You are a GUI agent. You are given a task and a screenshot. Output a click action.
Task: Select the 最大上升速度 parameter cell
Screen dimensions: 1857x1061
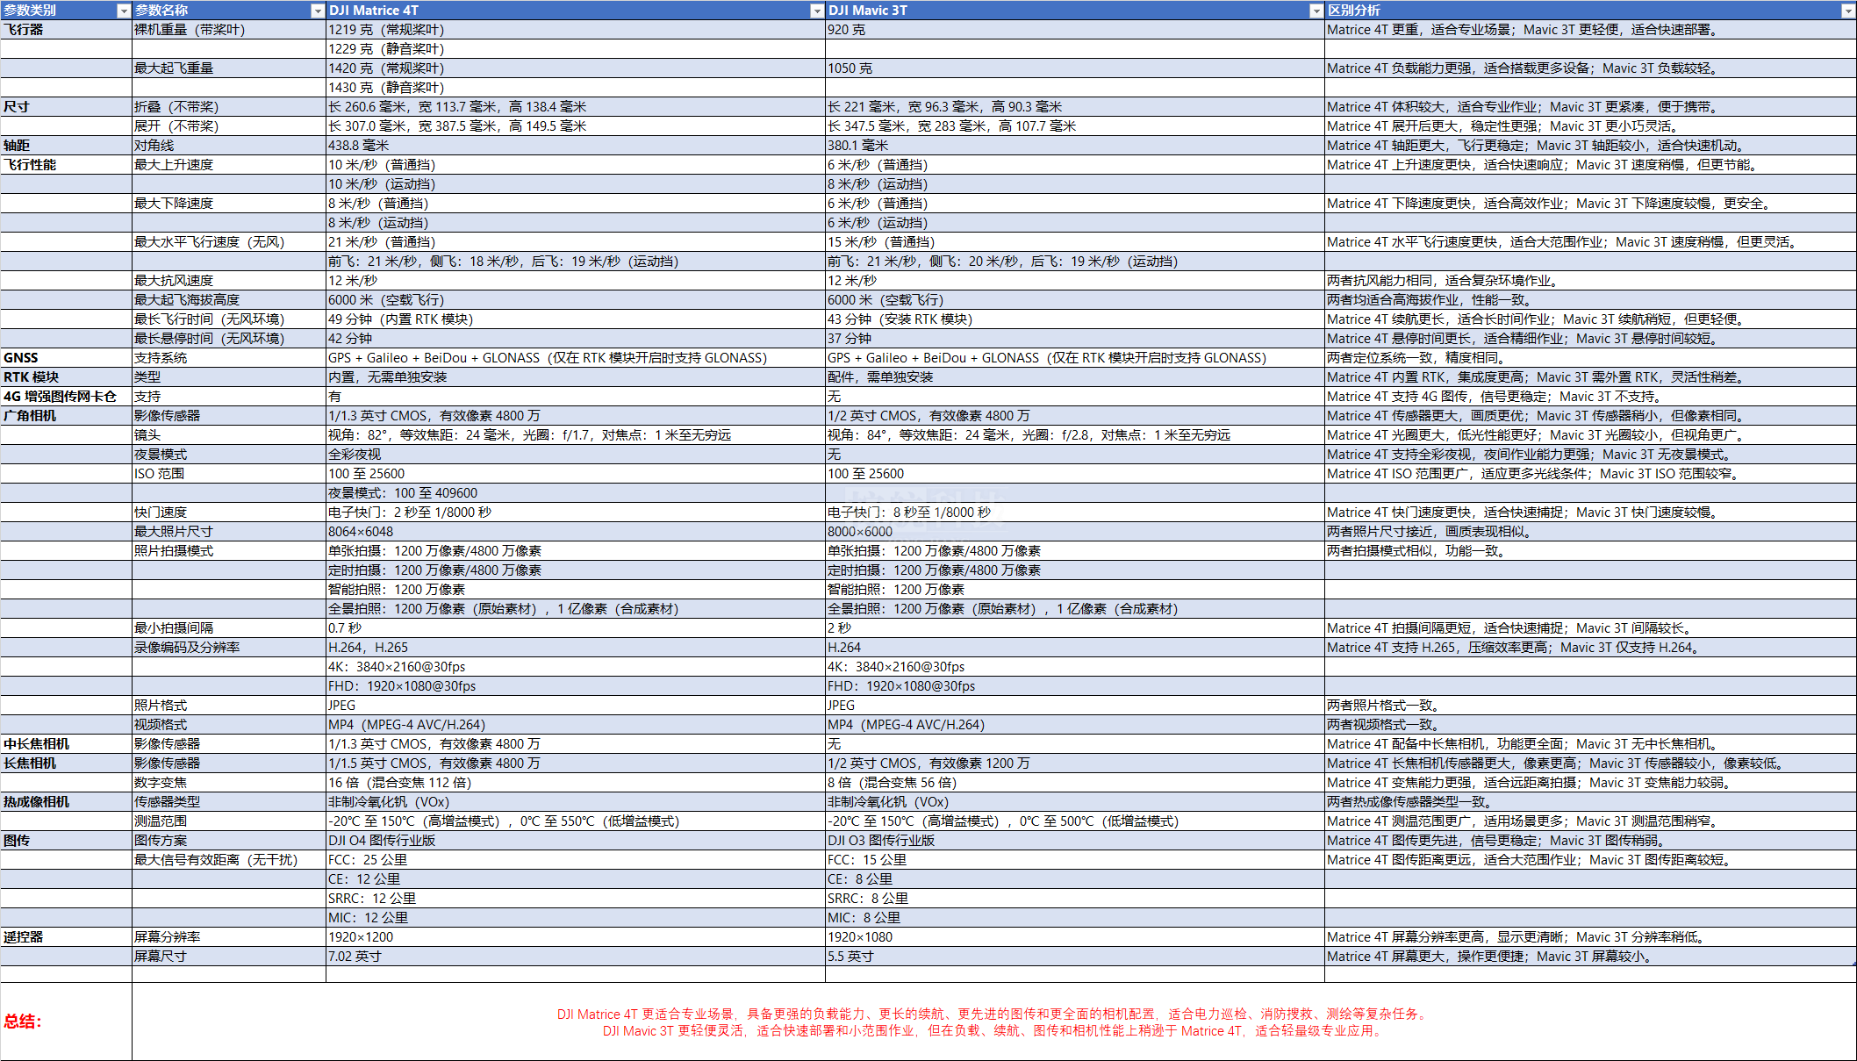point(228,165)
